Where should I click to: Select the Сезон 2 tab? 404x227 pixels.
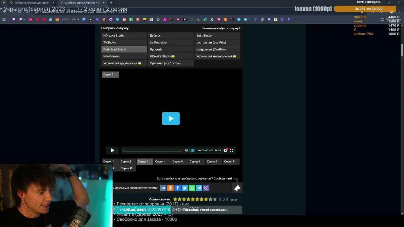pos(110,74)
